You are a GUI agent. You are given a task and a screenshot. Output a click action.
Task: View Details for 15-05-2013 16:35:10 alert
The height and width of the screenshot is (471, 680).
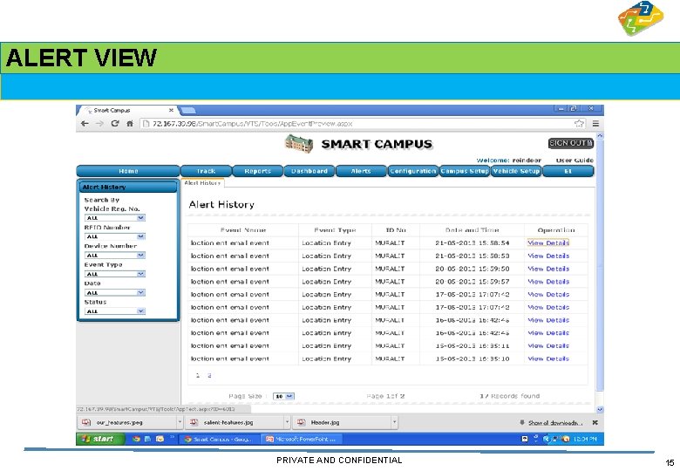[548, 358]
